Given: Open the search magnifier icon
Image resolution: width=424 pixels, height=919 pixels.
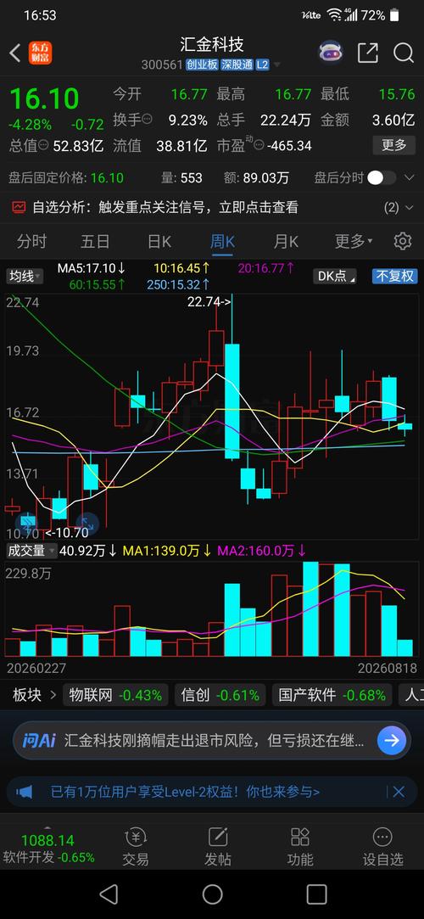Looking at the screenshot, I should pyautogui.click(x=404, y=53).
